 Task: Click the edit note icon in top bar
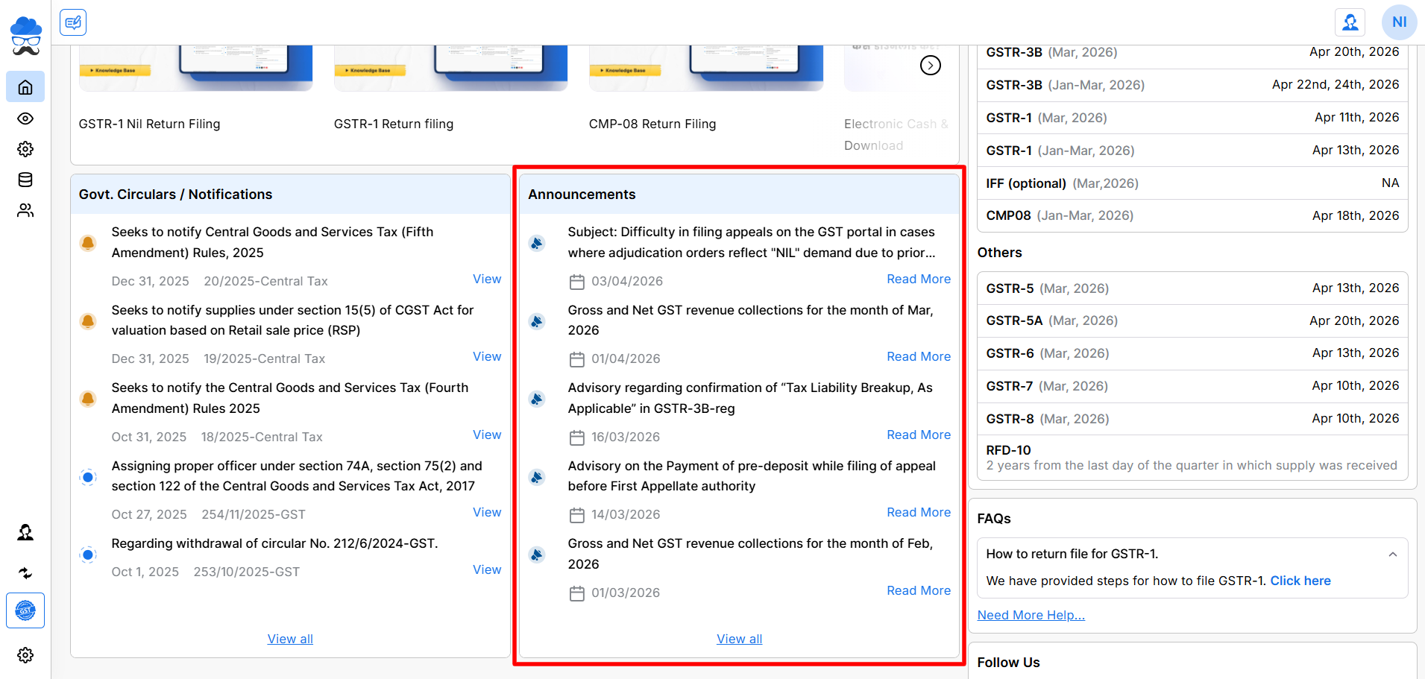click(73, 22)
